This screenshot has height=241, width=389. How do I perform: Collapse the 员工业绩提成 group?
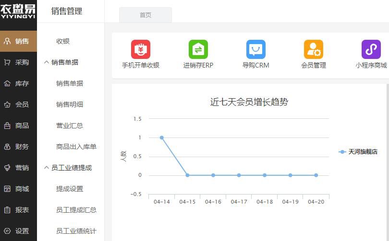tap(71, 168)
